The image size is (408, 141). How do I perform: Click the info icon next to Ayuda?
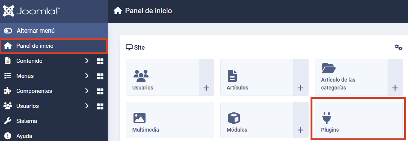coord(8,136)
